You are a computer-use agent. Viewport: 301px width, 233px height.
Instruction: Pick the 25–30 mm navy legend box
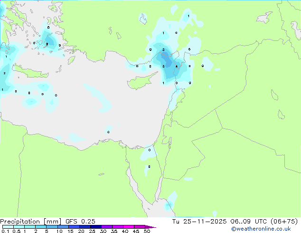(x=95, y=227)
